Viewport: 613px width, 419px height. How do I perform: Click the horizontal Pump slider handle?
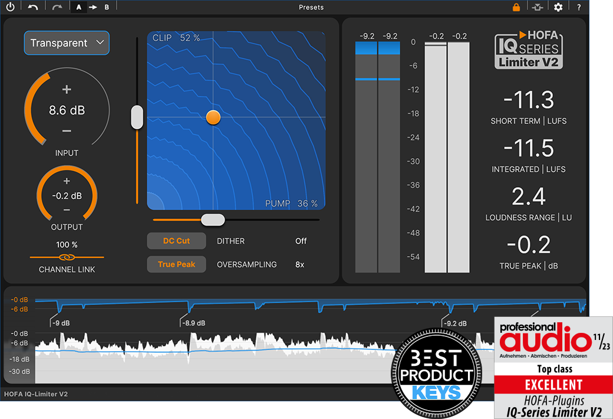coord(213,220)
